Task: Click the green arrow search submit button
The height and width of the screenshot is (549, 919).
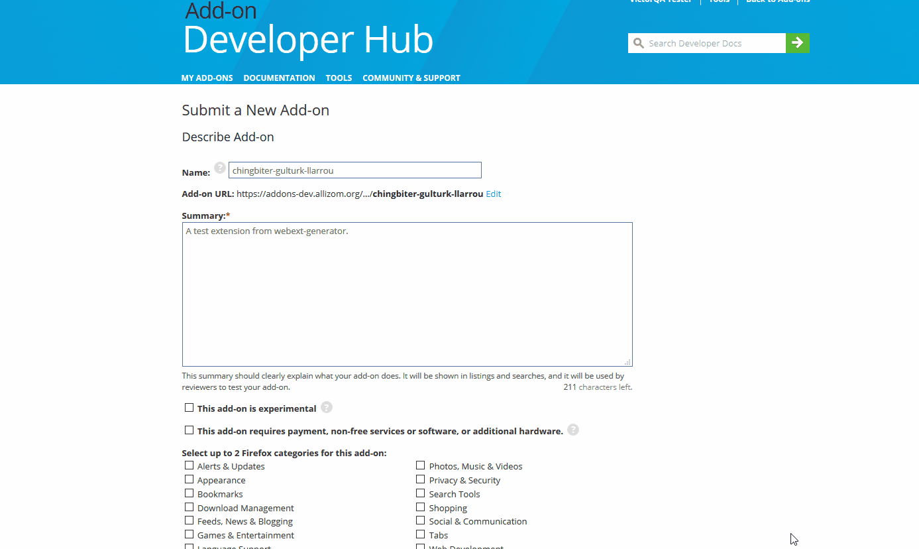Action: coord(797,42)
